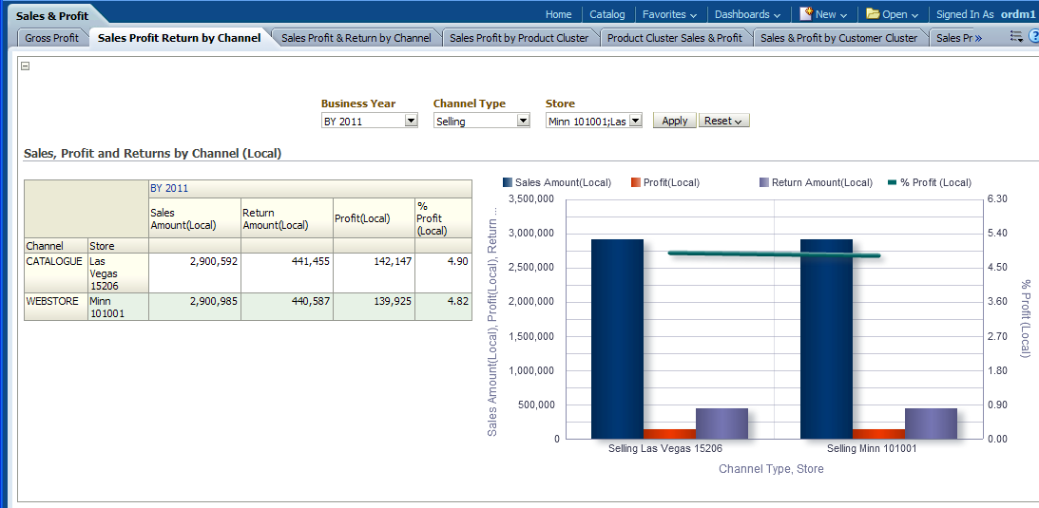This screenshot has width=1039, height=508.
Task: Click the 440,587 return value
Action: (310, 301)
